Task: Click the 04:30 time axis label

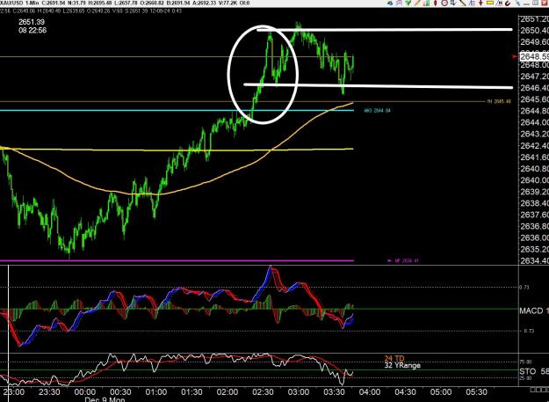Action: 406,391
